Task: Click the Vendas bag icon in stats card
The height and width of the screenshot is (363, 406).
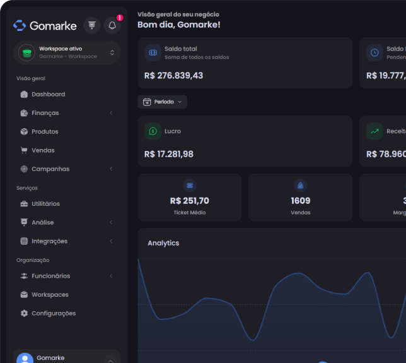Action: [x=301, y=185]
